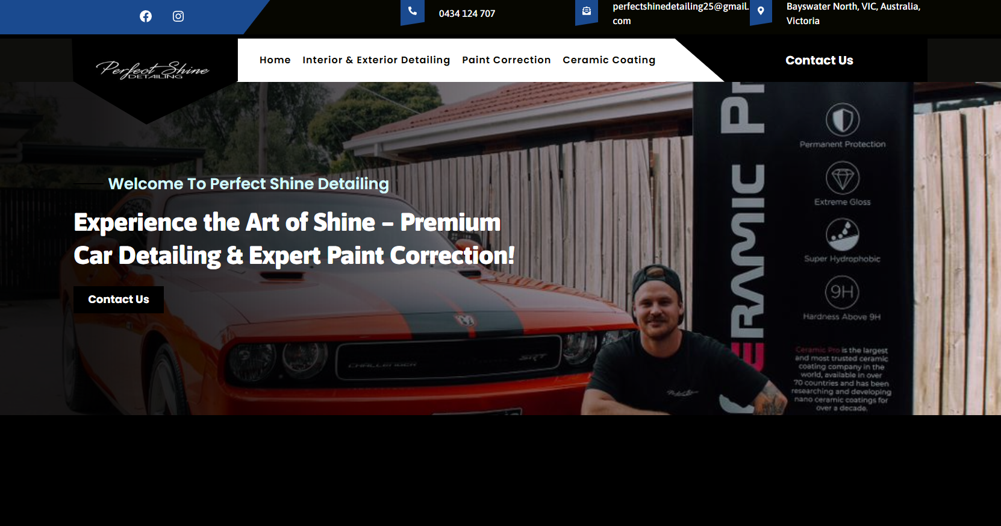This screenshot has height=526, width=1001.
Task: Click the Perfect Shine Detailing logo
Action: coord(152,70)
